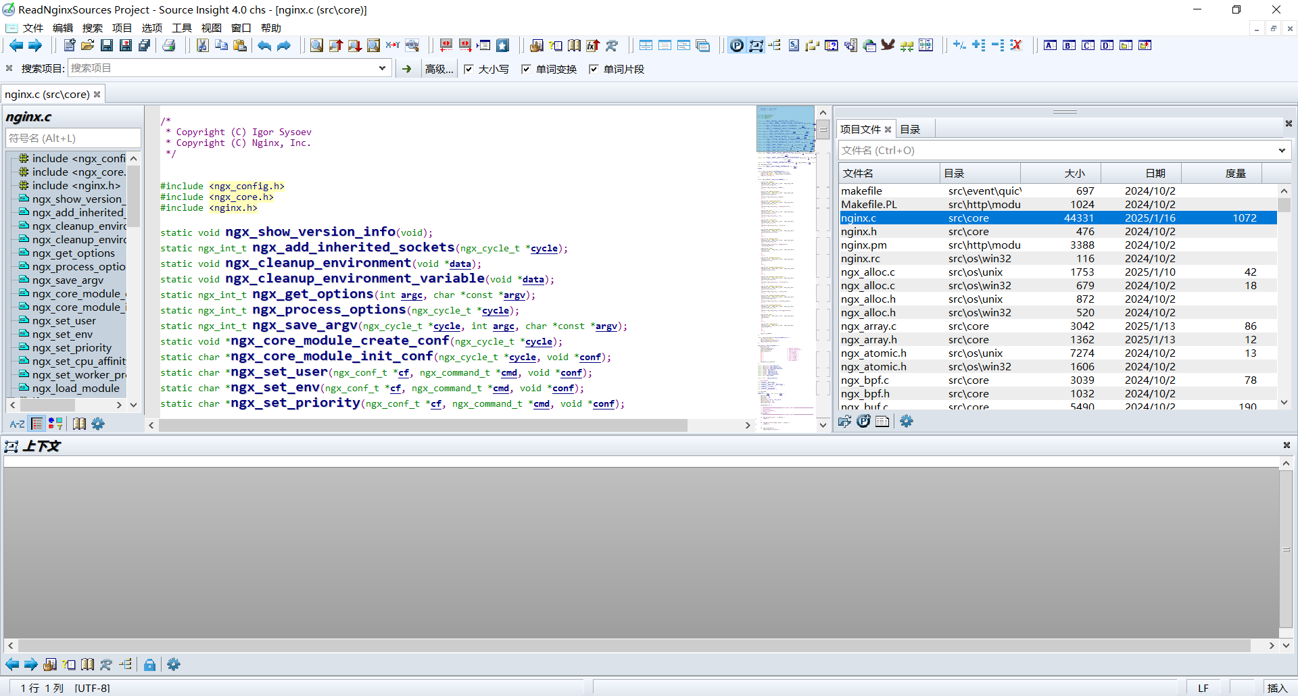
Task: Sort the project list by 日期 column header
Action: pos(1141,173)
